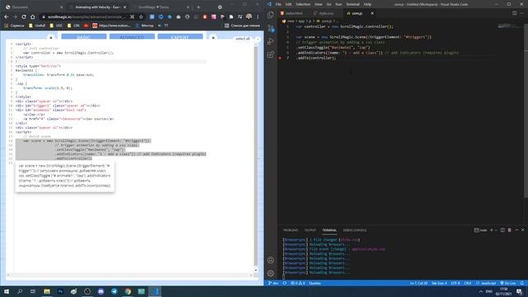Click the dev git branch in status bar

273,283
